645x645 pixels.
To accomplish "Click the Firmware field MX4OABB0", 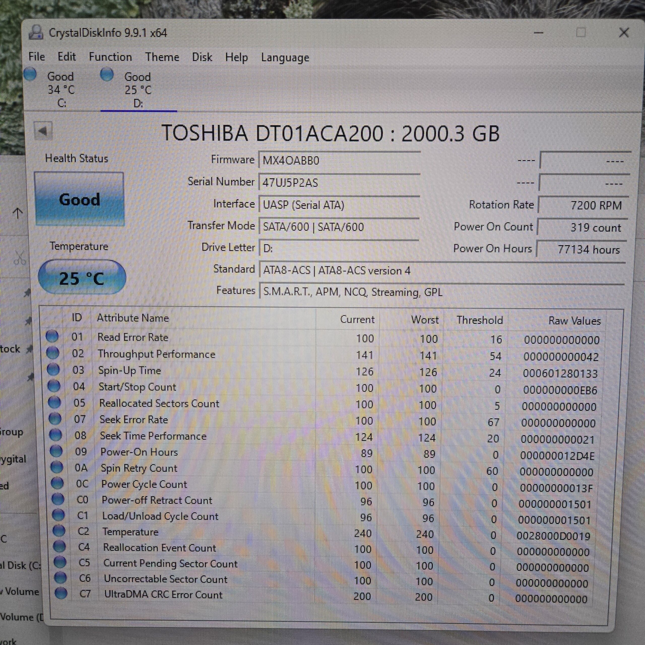I will (x=340, y=160).
